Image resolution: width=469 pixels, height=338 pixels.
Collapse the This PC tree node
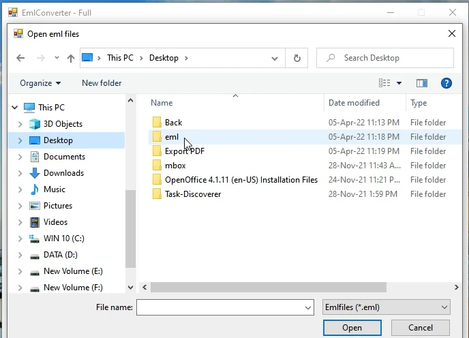[x=15, y=107]
